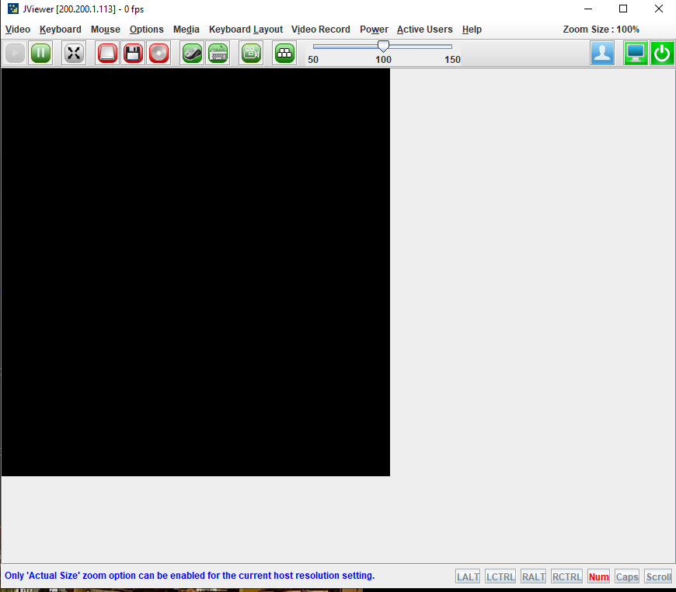Open the hard disk media redirection icon
The image size is (676, 592).
[x=107, y=53]
